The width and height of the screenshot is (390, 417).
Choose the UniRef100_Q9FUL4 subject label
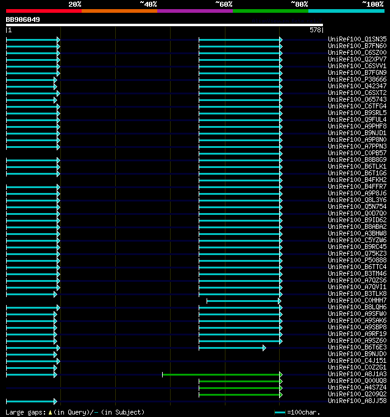pyautogui.click(x=357, y=120)
